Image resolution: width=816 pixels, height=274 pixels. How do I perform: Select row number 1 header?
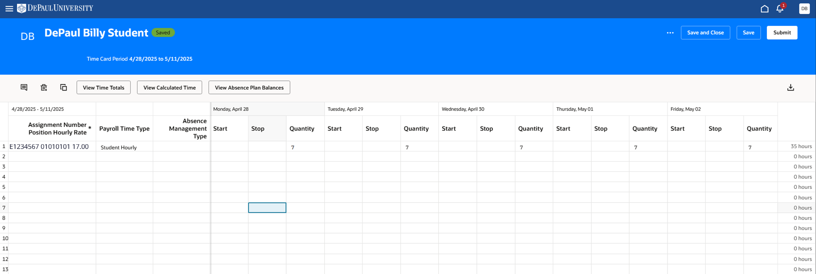[x=4, y=146]
